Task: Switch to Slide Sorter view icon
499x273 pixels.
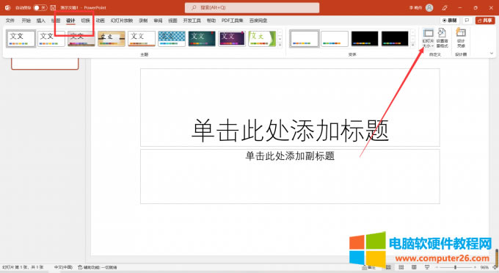Action: pyautogui.click(x=401, y=267)
